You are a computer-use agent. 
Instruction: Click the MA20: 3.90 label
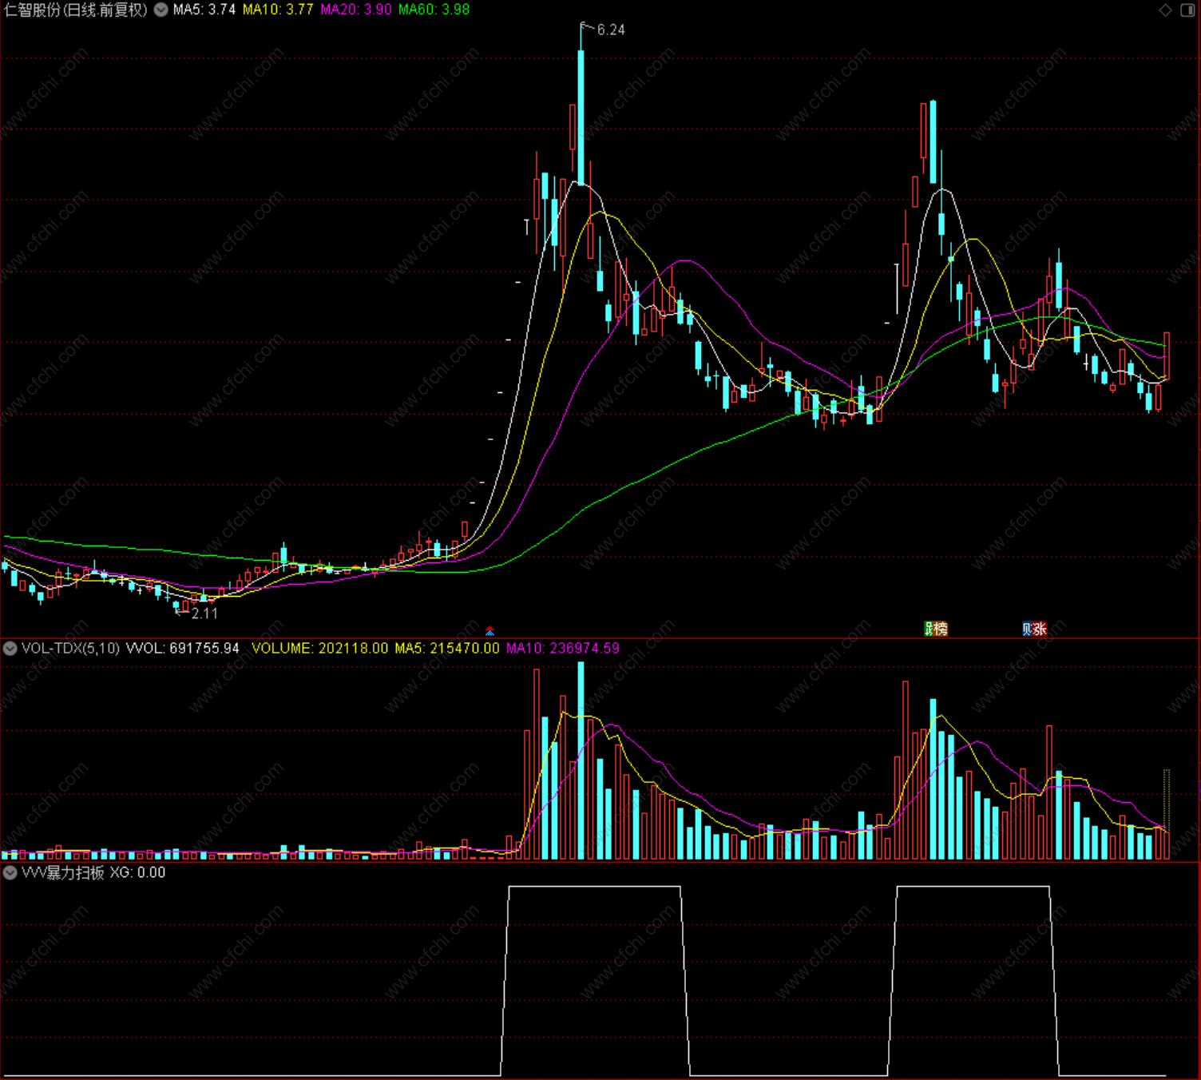356,10
